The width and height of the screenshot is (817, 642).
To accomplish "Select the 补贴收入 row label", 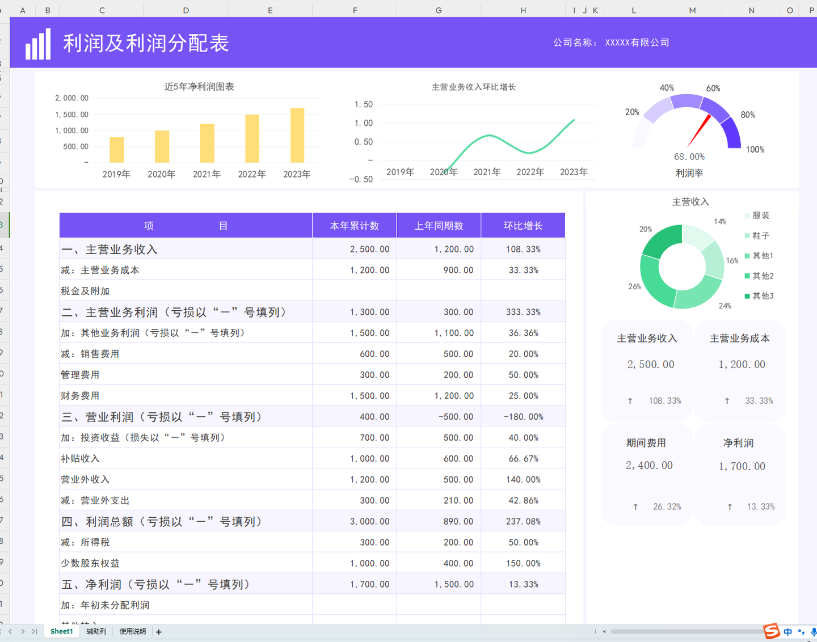I will pyautogui.click(x=80, y=458).
